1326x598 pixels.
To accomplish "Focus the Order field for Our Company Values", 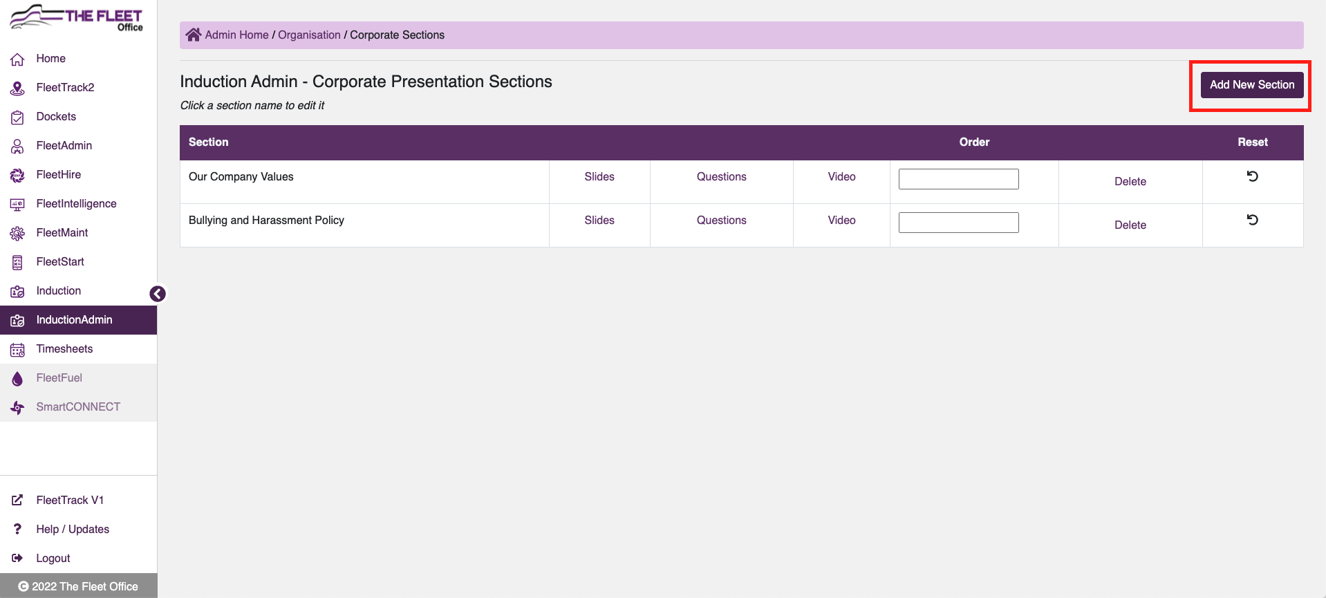I will pos(958,179).
